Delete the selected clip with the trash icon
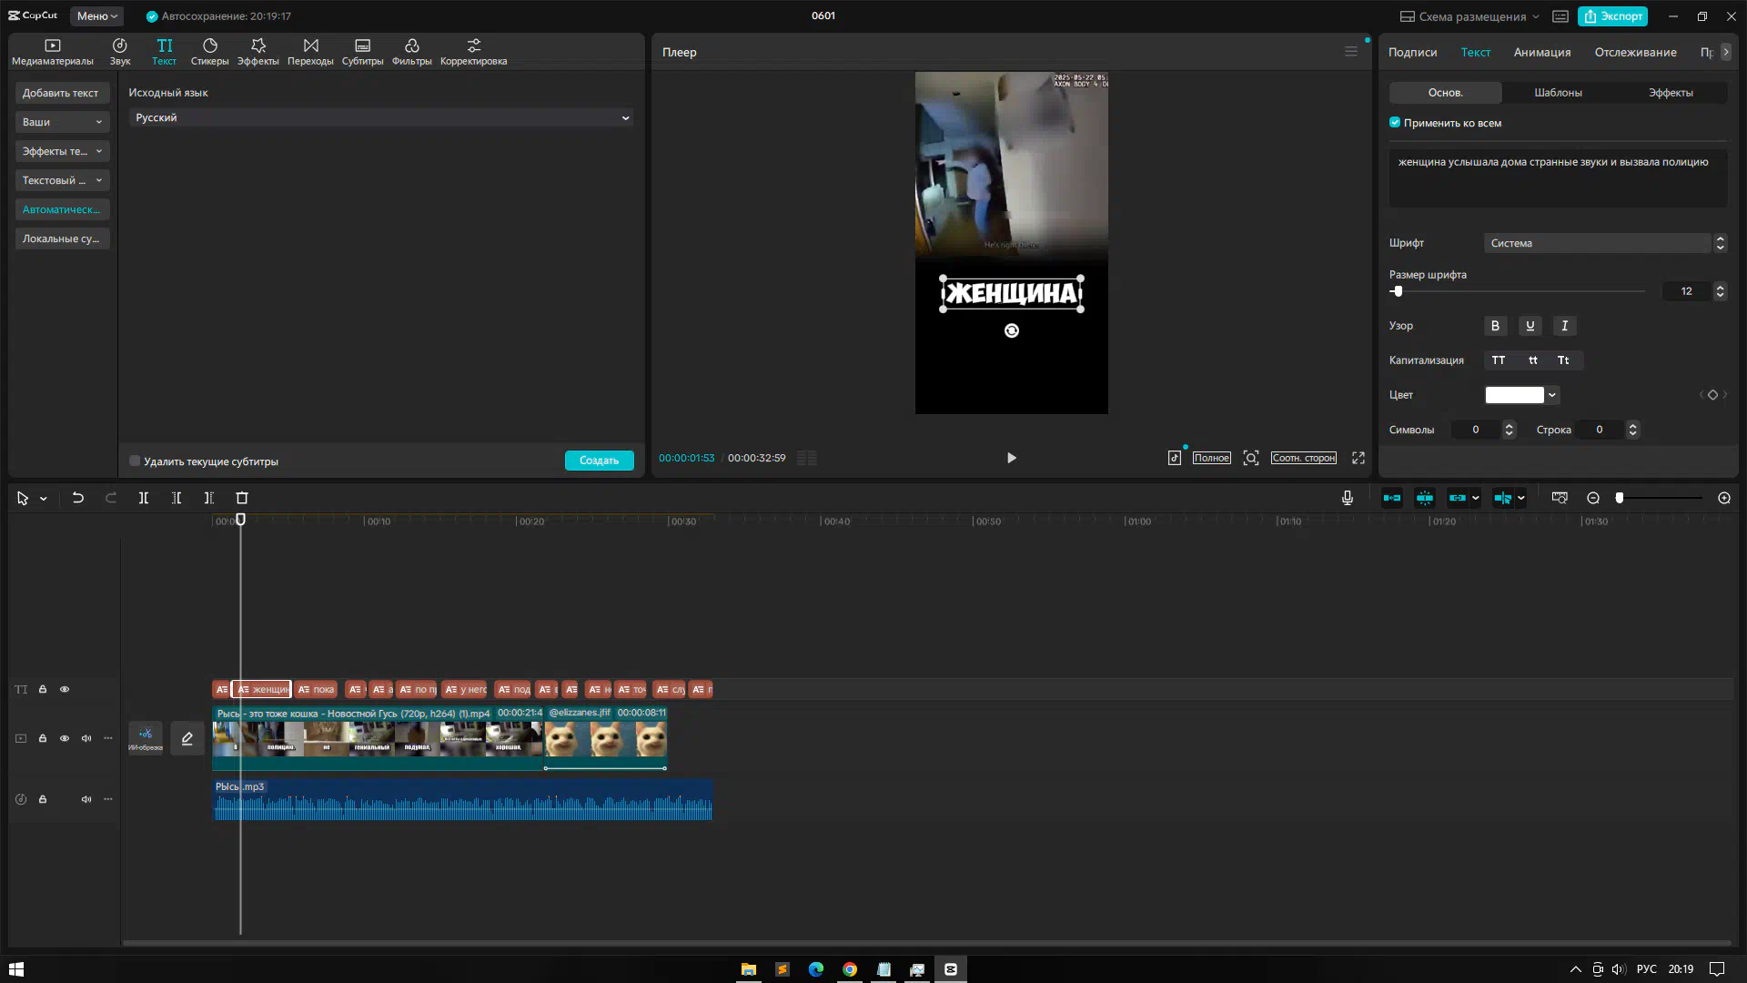1747x983 pixels. (x=242, y=498)
